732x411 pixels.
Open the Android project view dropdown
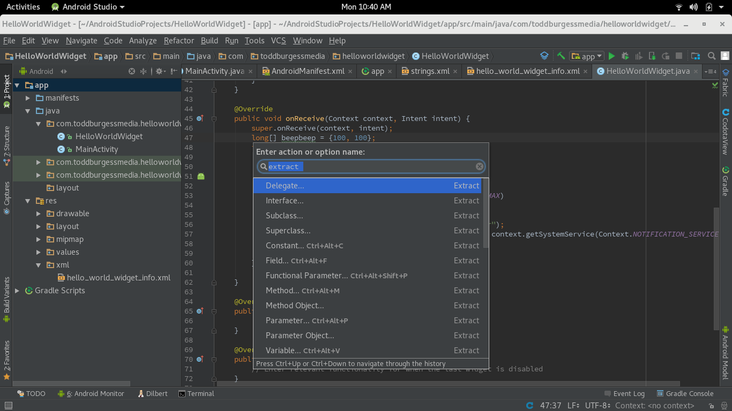coord(43,71)
